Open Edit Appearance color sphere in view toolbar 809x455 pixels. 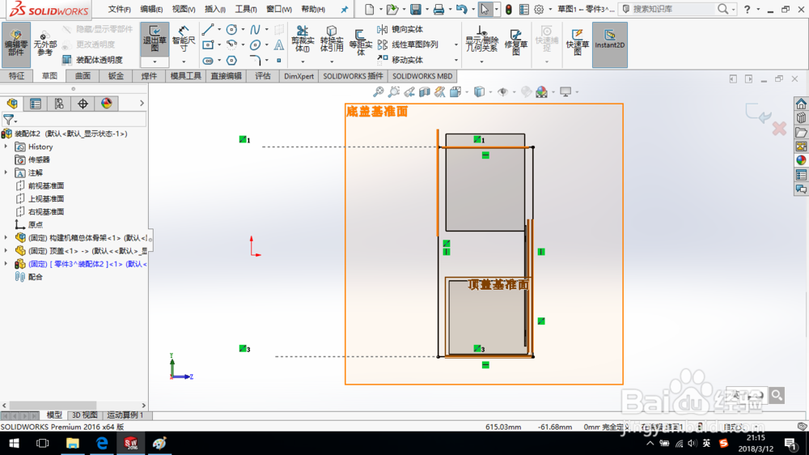[542, 92]
